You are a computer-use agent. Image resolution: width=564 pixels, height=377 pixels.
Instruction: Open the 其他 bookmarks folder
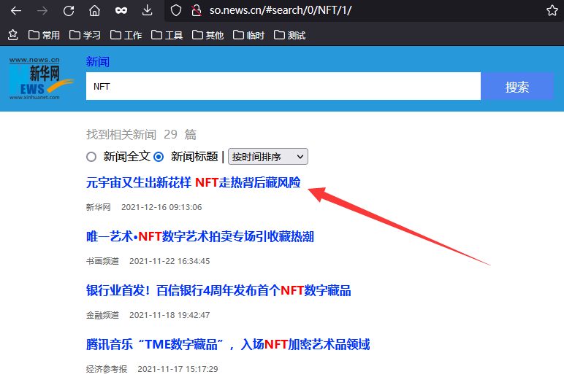pos(208,35)
